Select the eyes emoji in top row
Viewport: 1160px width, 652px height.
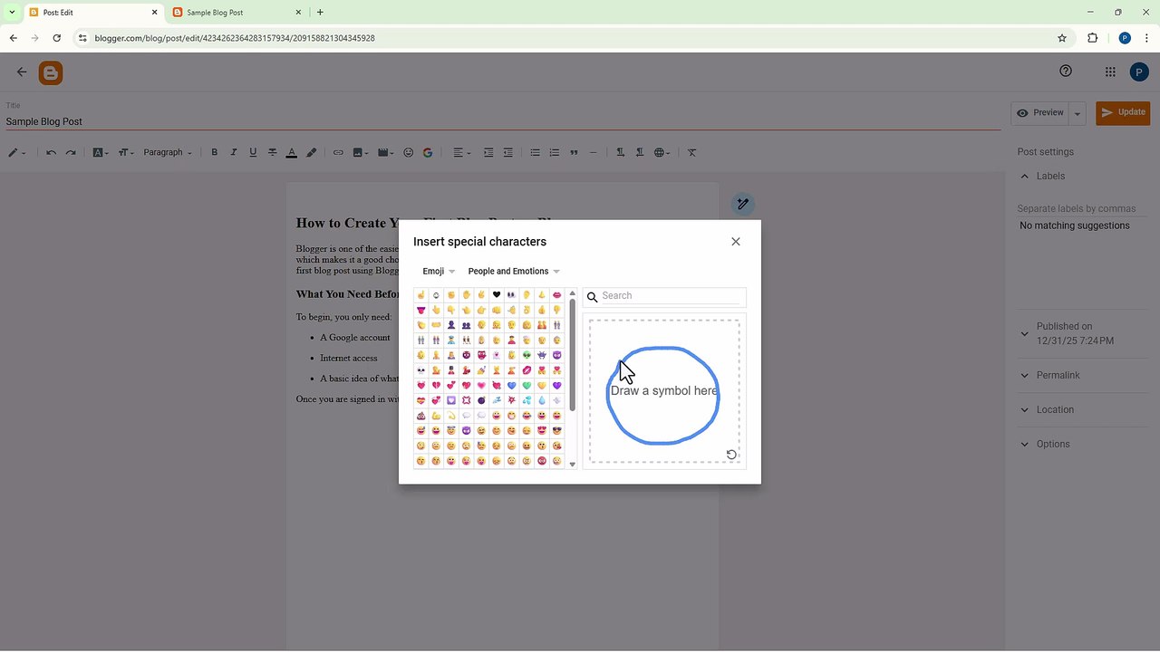coord(512,295)
